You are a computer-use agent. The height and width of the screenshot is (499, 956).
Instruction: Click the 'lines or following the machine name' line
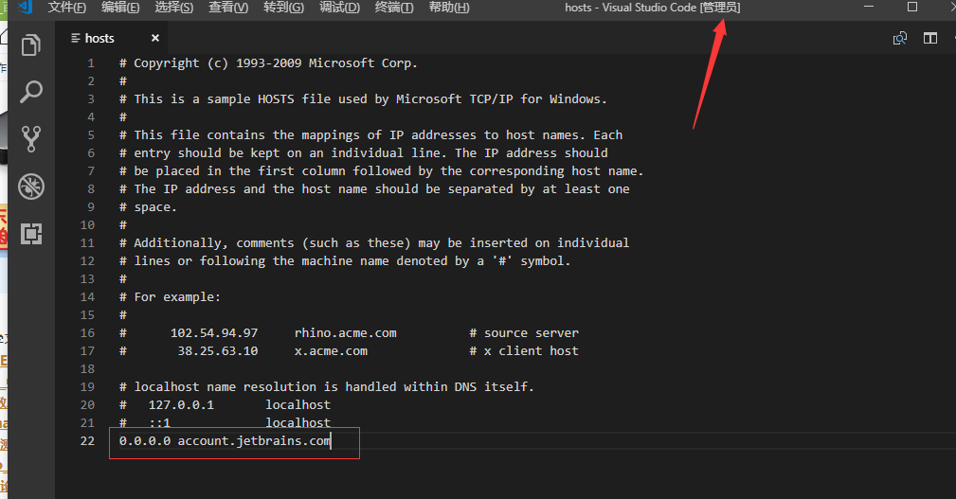click(x=345, y=260)
